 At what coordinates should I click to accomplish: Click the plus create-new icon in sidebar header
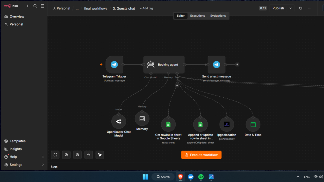point(28,6)
